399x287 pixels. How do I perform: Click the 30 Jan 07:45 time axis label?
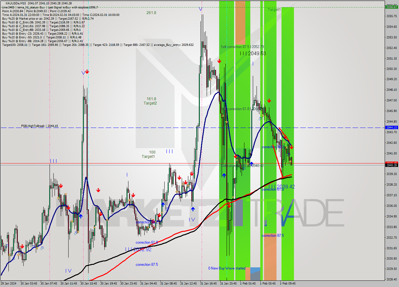point(49,284)
